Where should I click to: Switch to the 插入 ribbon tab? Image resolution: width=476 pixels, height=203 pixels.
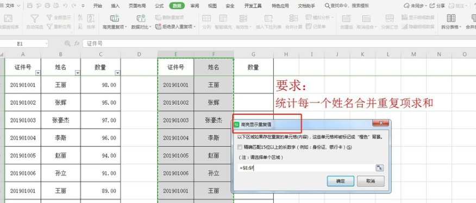(115, 6)
